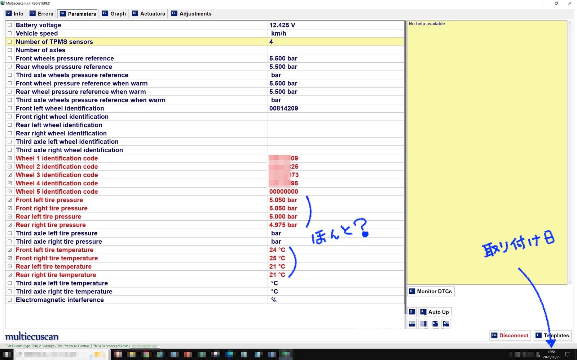Switch to the Errors tab
The width and height of the screenshot is (577, 360).
click(41, 14)
